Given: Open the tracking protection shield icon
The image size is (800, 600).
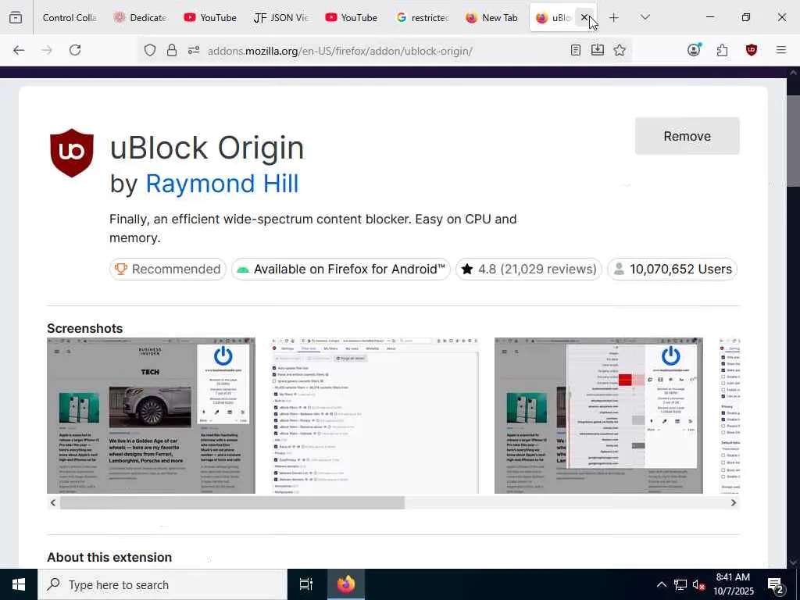Looking at the screenshot, I should pos(149,50).
